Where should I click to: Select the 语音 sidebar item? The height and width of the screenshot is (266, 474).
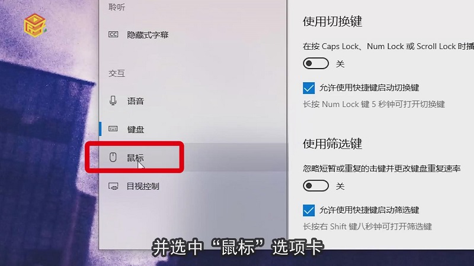point(193,100)
